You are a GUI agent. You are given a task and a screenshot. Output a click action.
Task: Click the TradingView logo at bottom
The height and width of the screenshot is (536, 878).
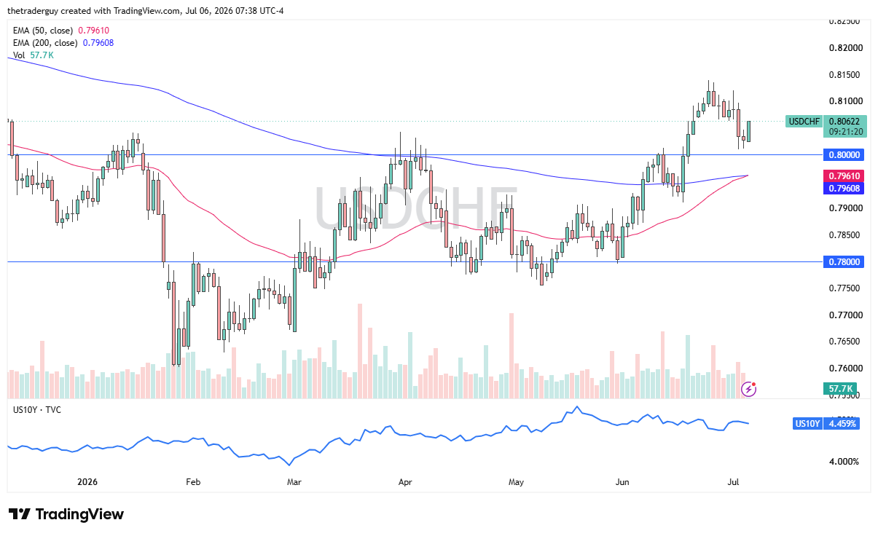tap(66, 514)
